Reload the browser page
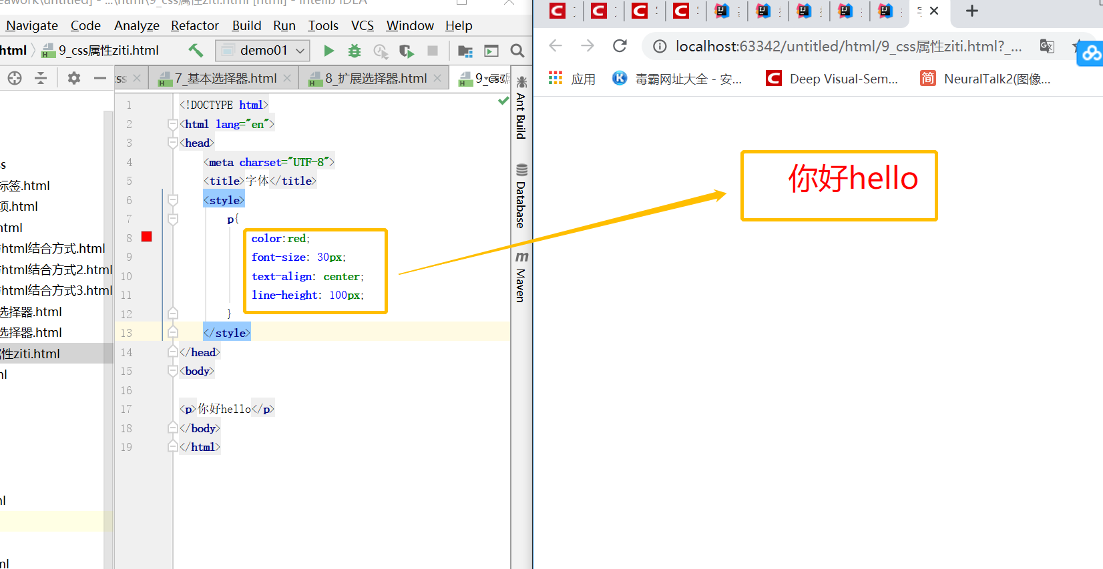This screenshot has height=569, width=1103. [620, 45]
